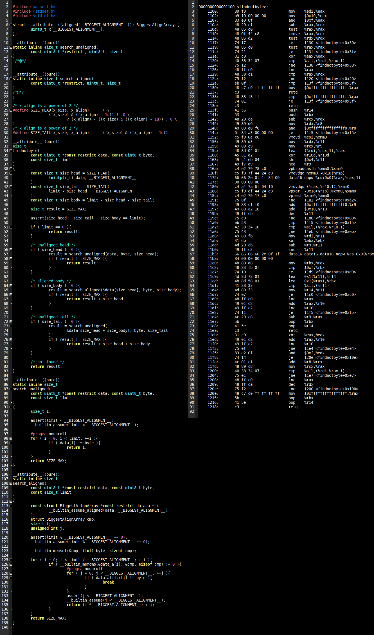Click the 'return (i * __BIGGEST_ALIGNMENT__) + j;' line
Viewport: 374px width, 635px height.
pos(111,605)
